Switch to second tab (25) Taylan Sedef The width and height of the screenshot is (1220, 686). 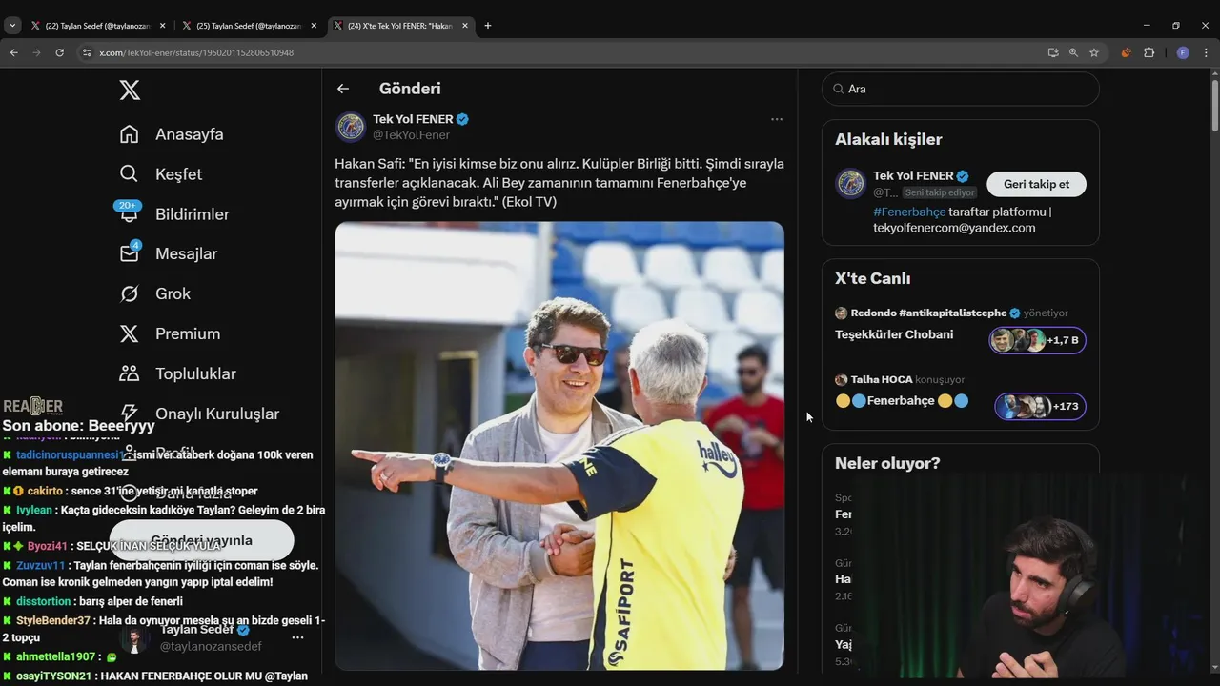pyautogui.click(x=250, y=26)
